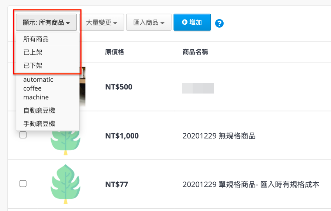Choose 已下架 from the filter menu
Screen dimensions: 331x211
coord(33,66)
